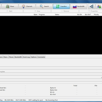Click the DHT: waiting for port status
The image size is (102, 102).
tap(36, 100)
